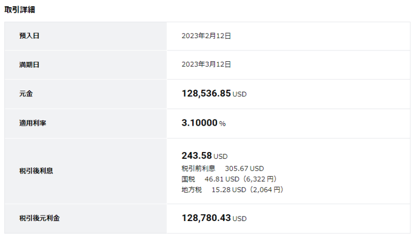Viewport: 412px width, 236px height.
Task: Select the deposit date 2023年2月12日
Action: (x=206, y=36)
